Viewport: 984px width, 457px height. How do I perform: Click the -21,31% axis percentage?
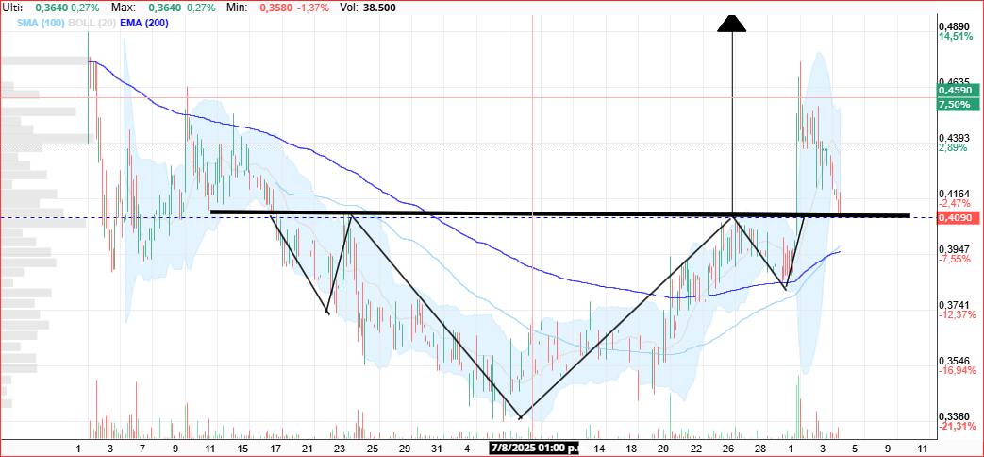click(x=957, y=426)
